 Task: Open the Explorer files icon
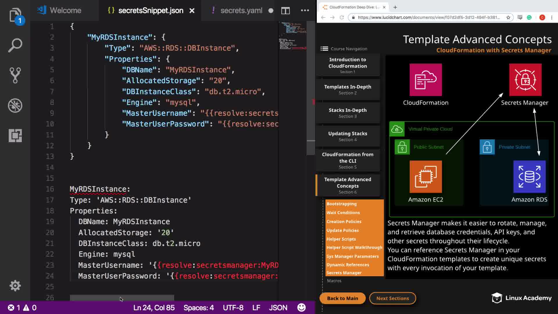click(x=15, y=15)
